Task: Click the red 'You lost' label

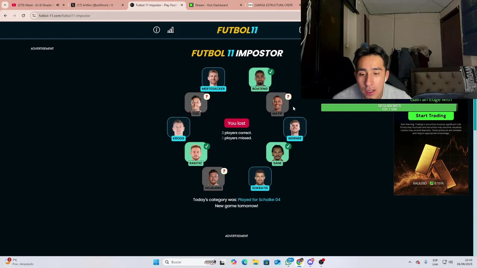Action: pos(237,123)
